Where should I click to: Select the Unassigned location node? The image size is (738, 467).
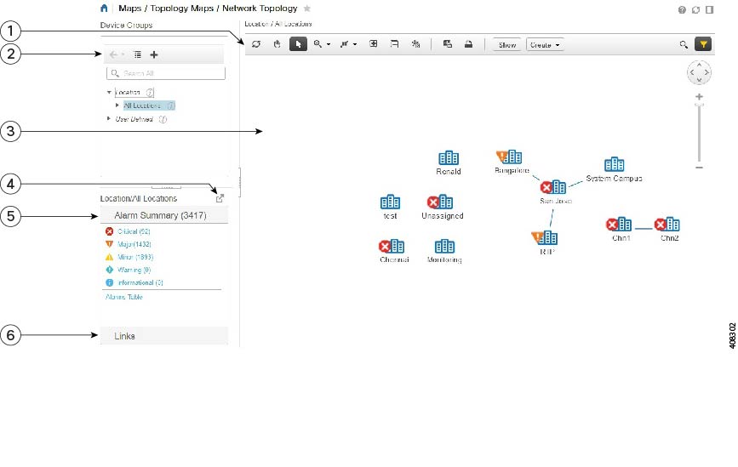[443, 207]
